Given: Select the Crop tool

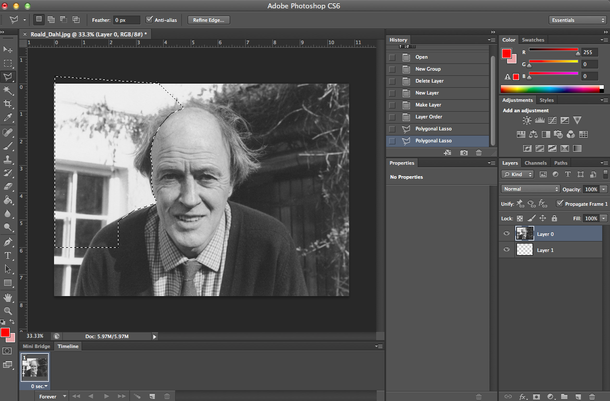Looking at the screenshot, I should tap(8, 104).
